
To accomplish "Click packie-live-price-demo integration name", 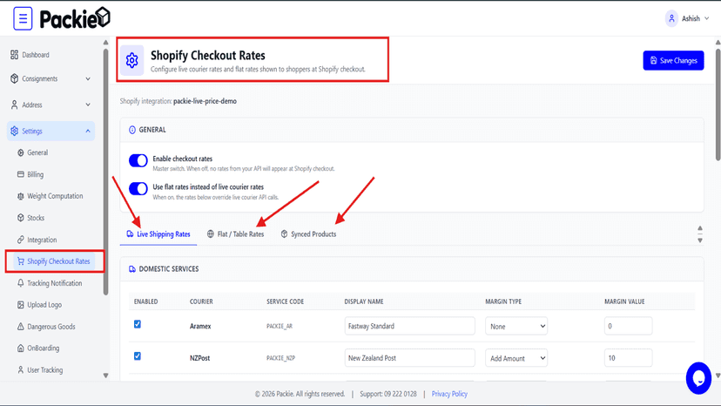I will 206,101.
